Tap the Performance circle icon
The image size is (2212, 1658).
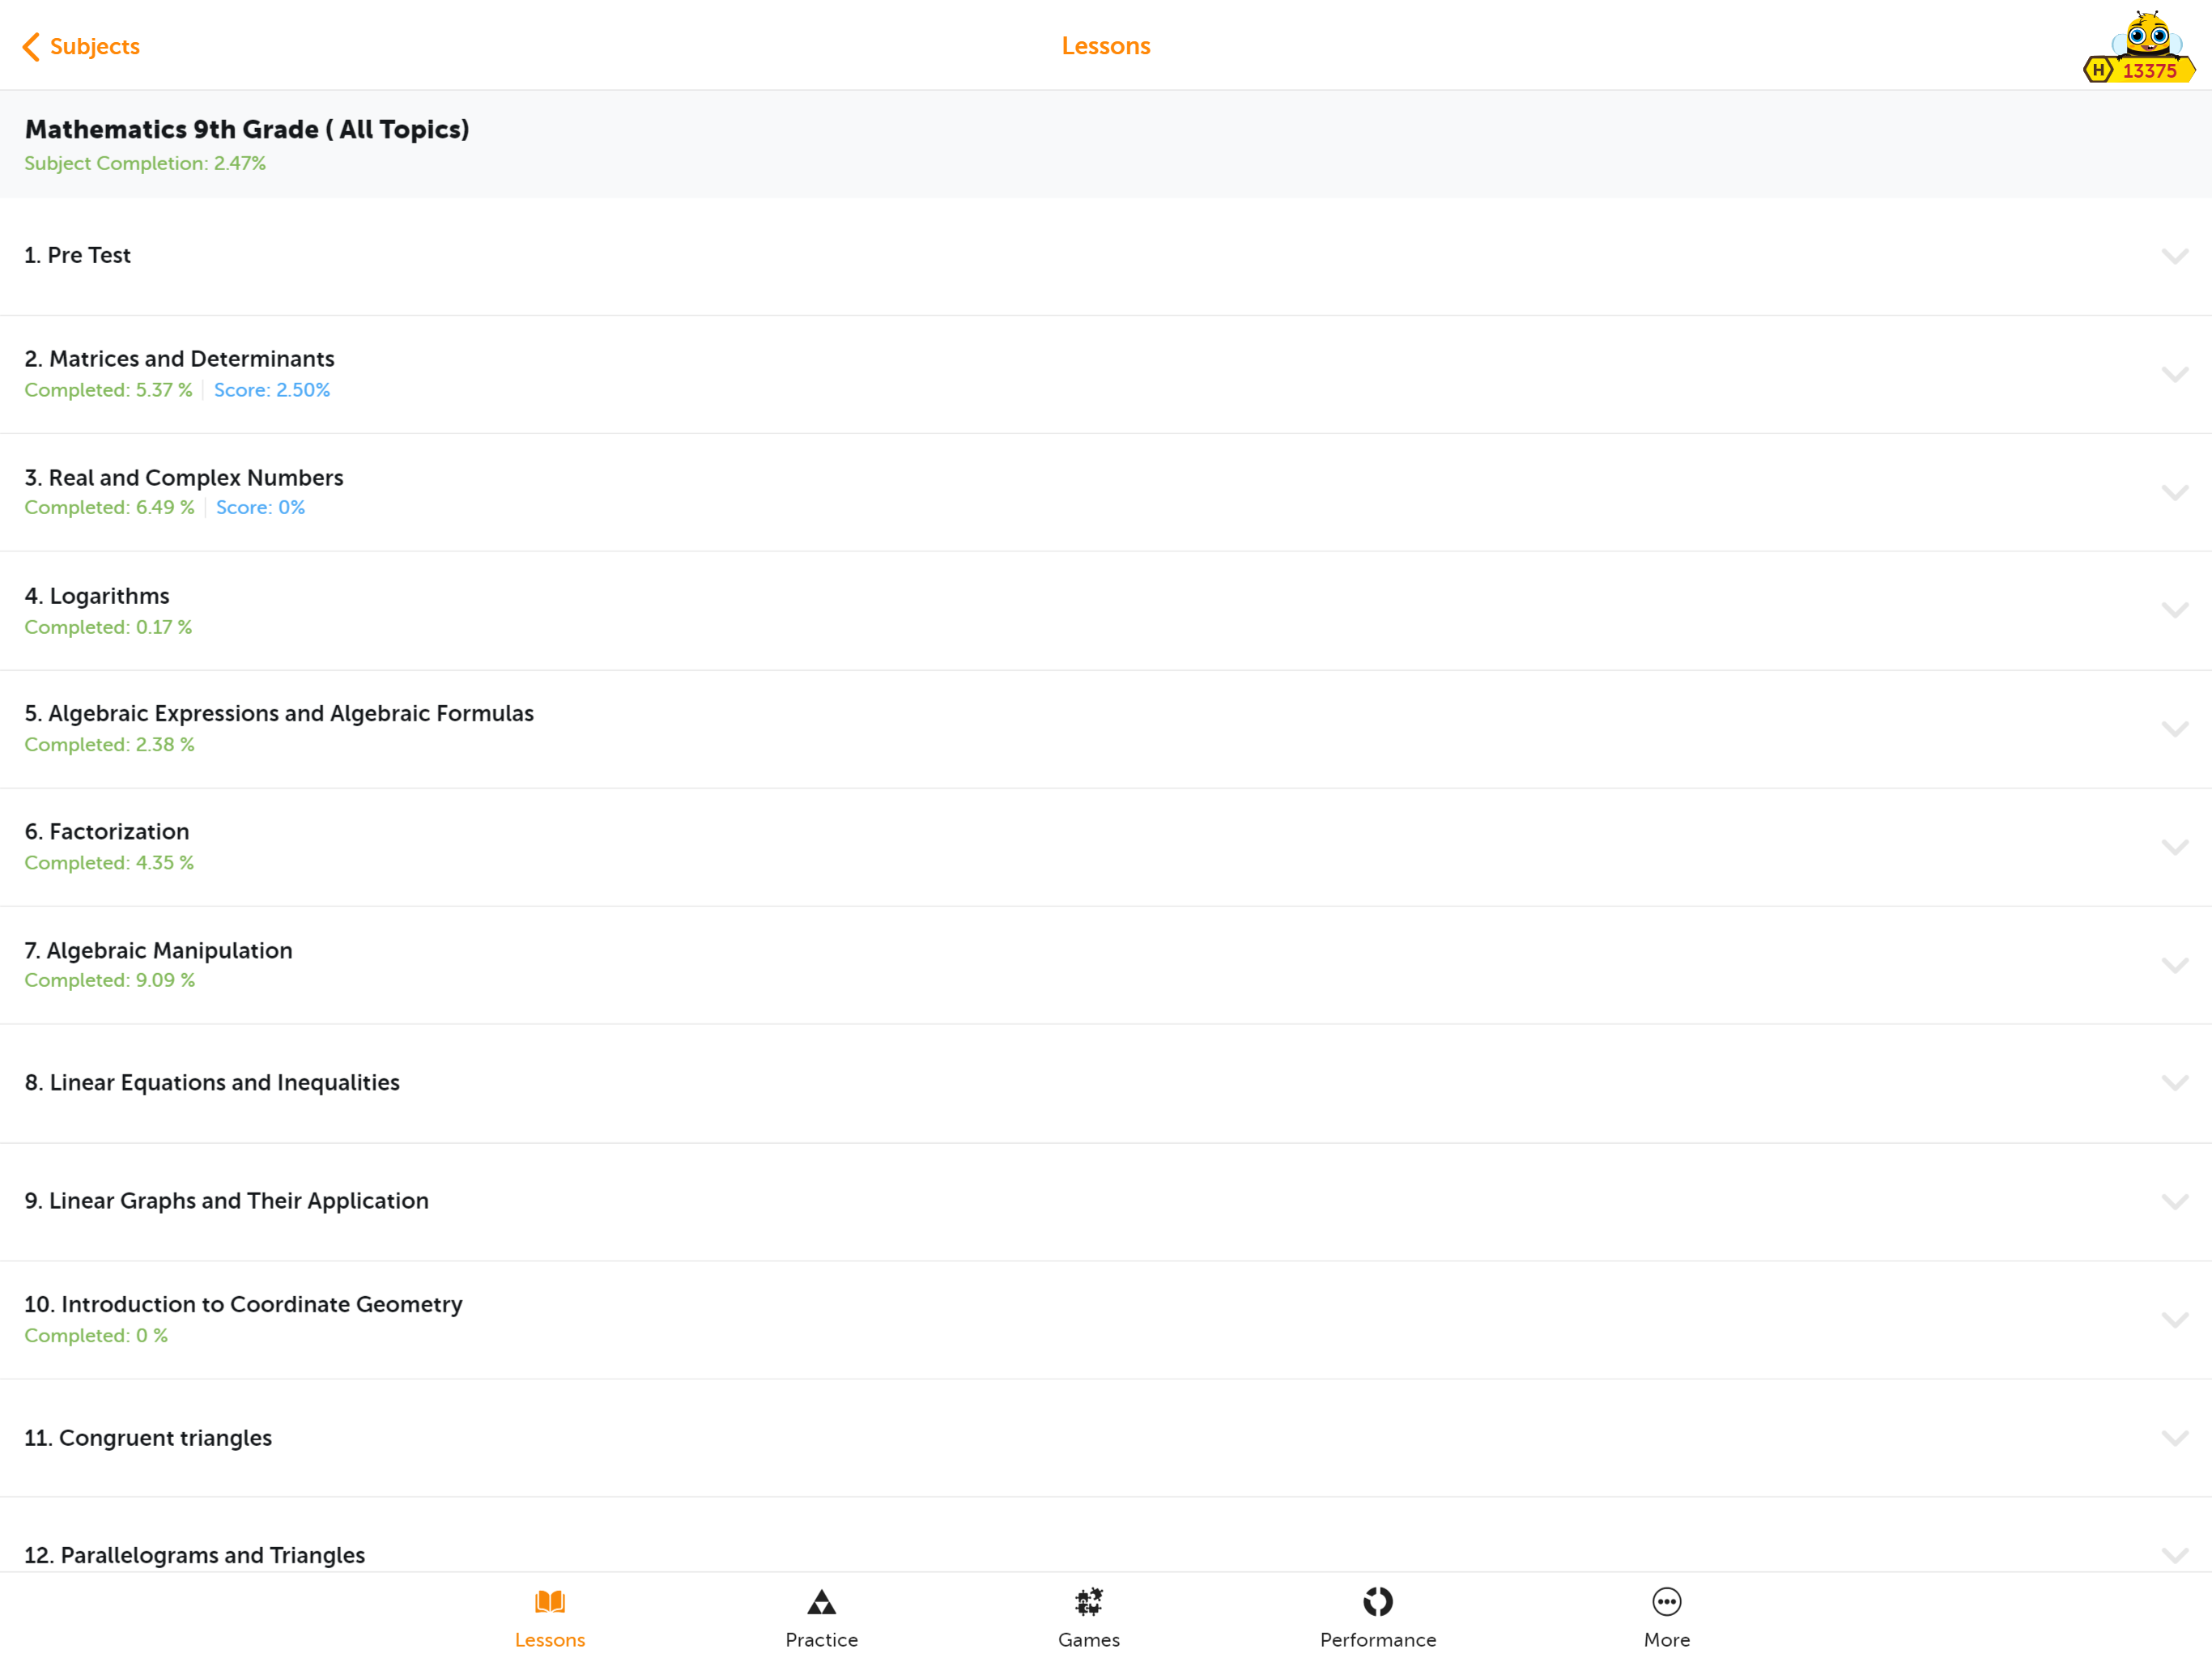[x=1378, y=1602]
